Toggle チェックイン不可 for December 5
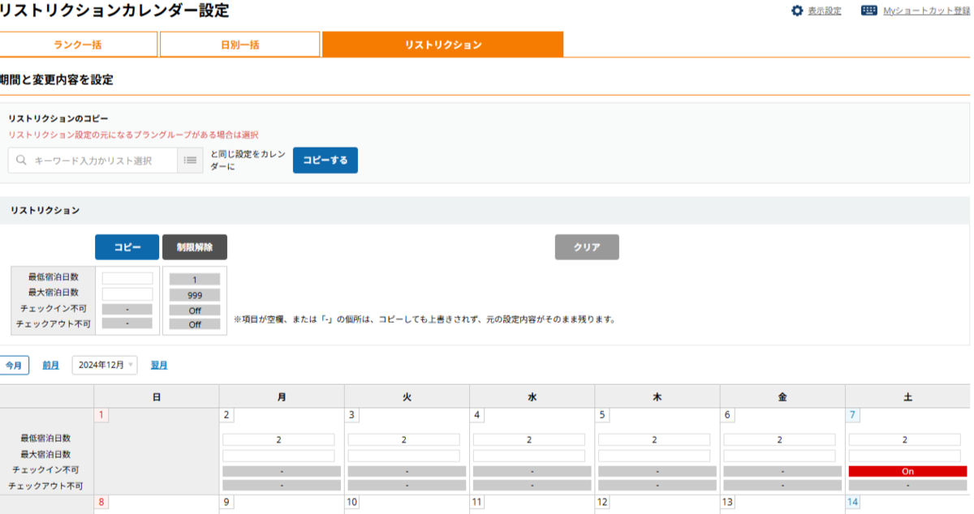The width and height of the screenshot is (974, 514). coord(657,471)
